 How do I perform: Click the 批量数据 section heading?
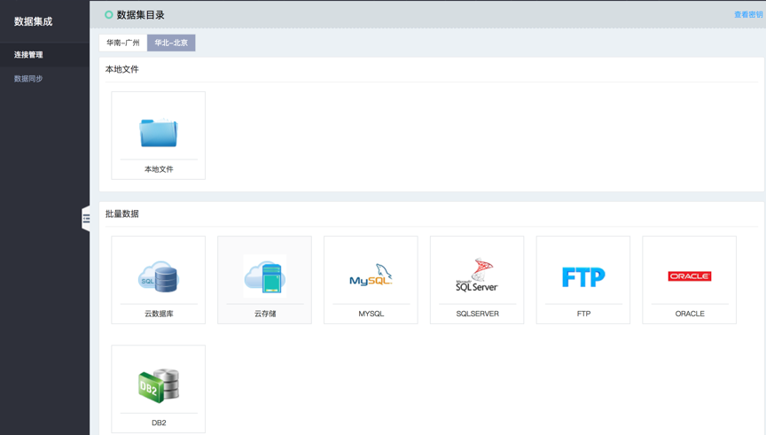pos(122,214)
